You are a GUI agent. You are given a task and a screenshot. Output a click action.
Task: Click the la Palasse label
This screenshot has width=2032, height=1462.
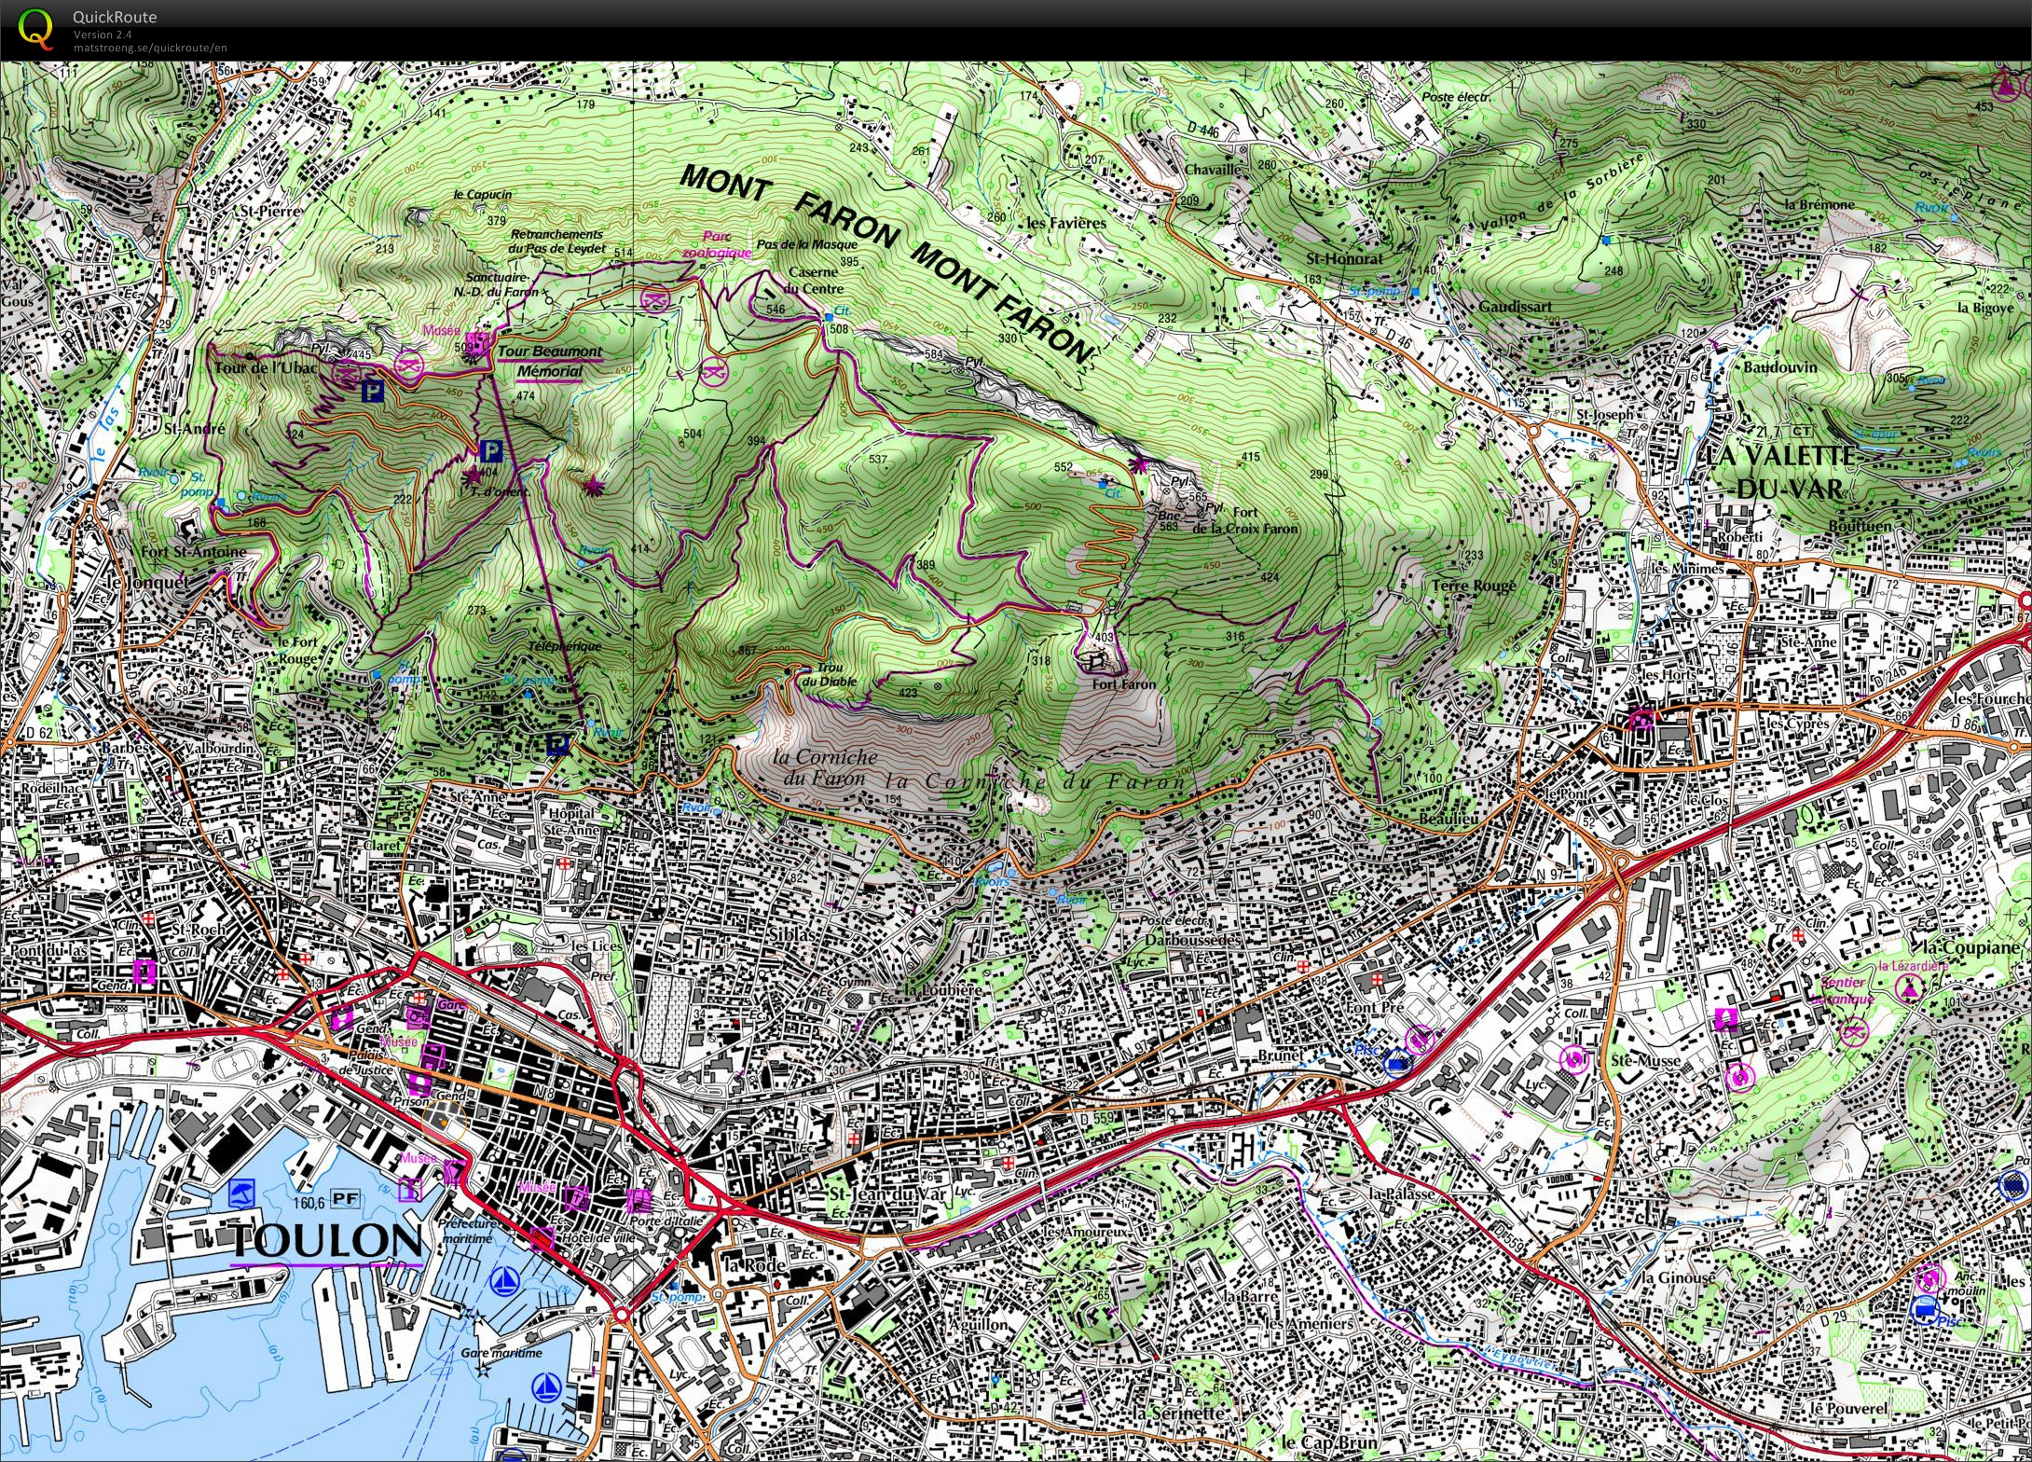click(x=1403, y=1194)
